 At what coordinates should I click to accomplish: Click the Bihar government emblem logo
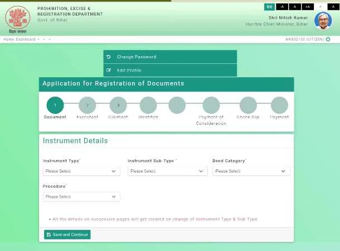click(x=17, y=18)
